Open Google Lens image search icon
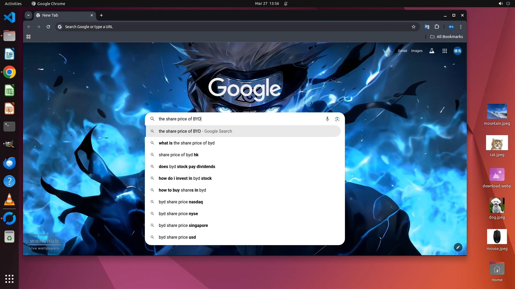Screen dimensions: 515x289 337,119
